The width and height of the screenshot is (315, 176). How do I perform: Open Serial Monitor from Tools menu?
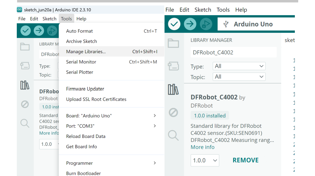point(111,62)
